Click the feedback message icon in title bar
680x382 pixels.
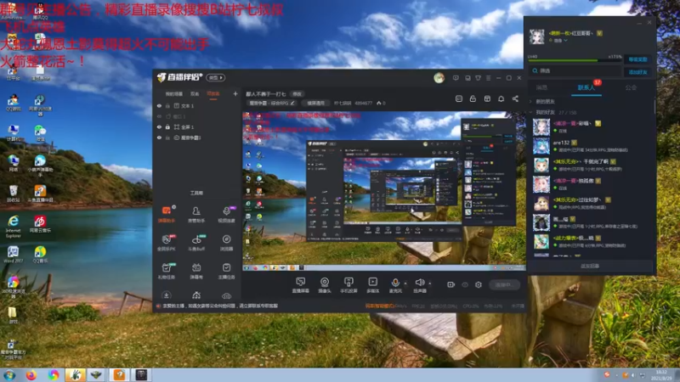[x=456, y=78]
